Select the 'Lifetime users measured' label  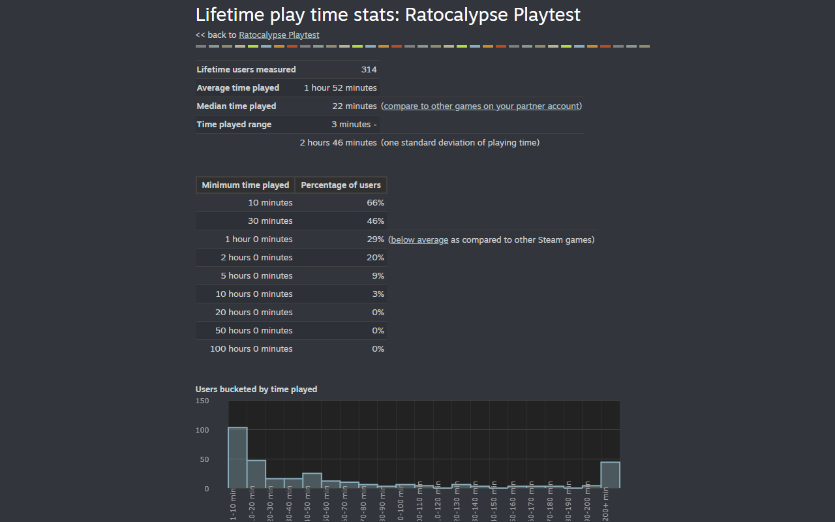[247, 69]
